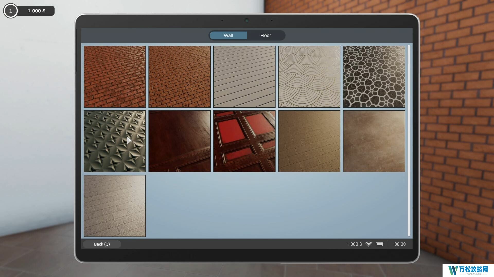The image size is (494, 277).
Task: Click the 1 000 $ money display top-left
Action: coord(37,11)
